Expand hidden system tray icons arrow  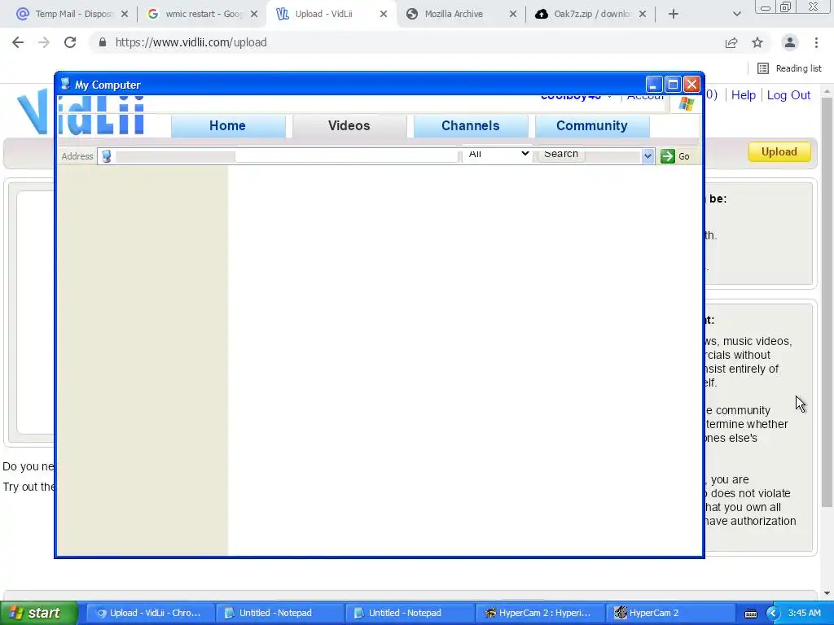(773, 614)
